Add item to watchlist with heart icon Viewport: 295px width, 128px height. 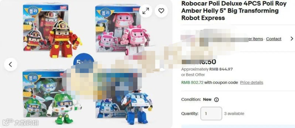(x=161, y=11)
